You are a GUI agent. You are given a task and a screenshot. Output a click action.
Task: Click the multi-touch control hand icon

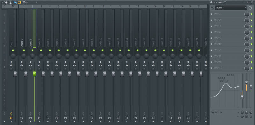click(x=6, y=2)
